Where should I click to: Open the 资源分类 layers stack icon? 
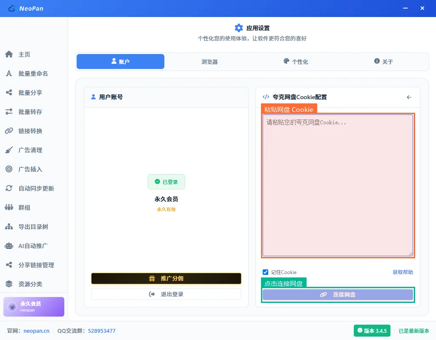9,284
